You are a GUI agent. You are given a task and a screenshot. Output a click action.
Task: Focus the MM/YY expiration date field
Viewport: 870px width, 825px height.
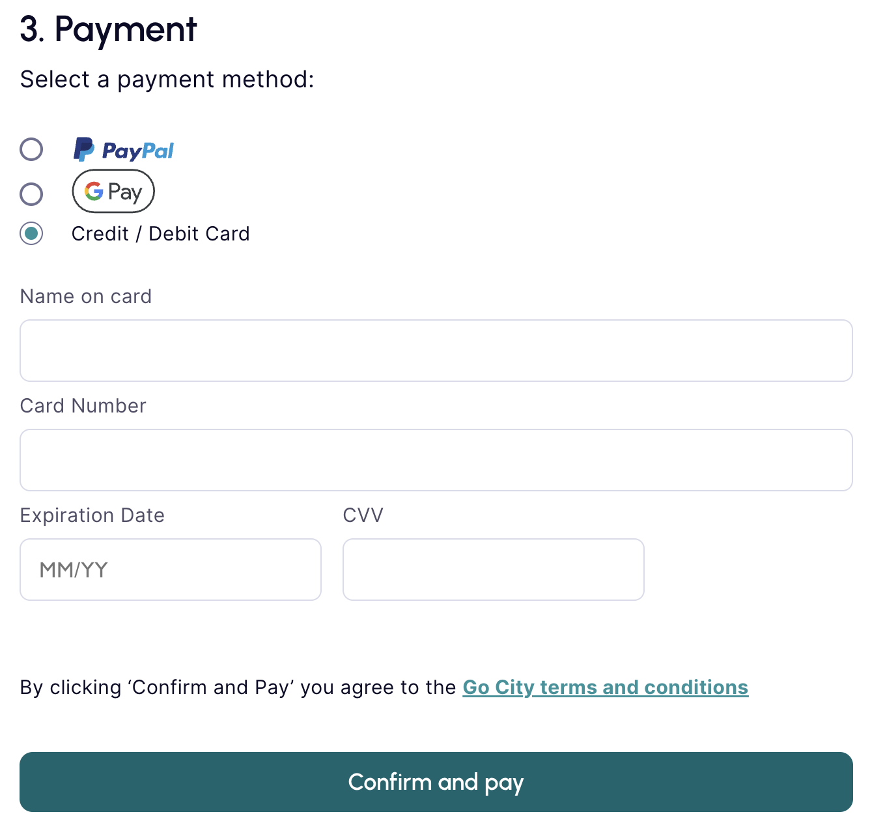(171, 570)
